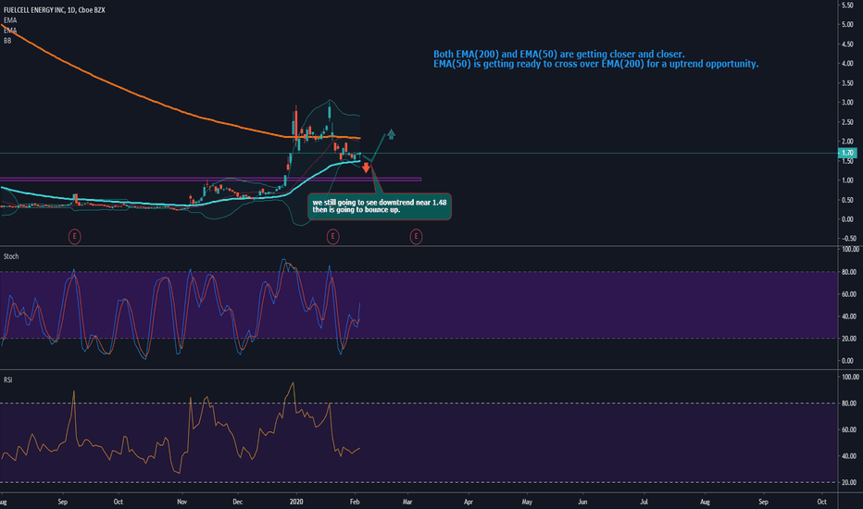This screenshot has height=509, width=863.
Task: Click the red down arrow drawing
Action: point(366,168)
